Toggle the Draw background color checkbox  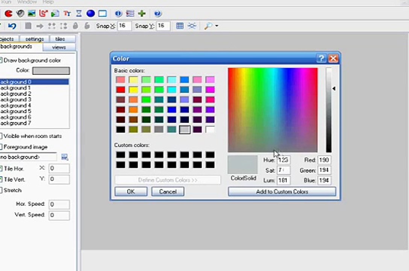coord(1,60)
